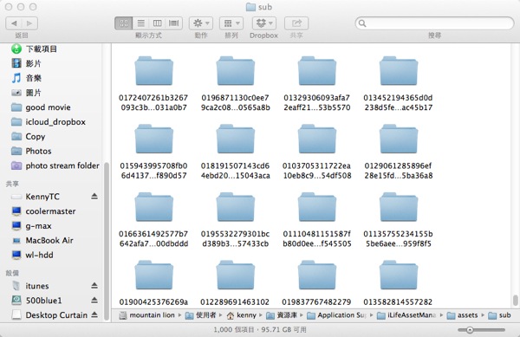Click Application Support in path bar
Viewport: 520px width, 337px height.
pyautogui.click(x=337, y=315)
